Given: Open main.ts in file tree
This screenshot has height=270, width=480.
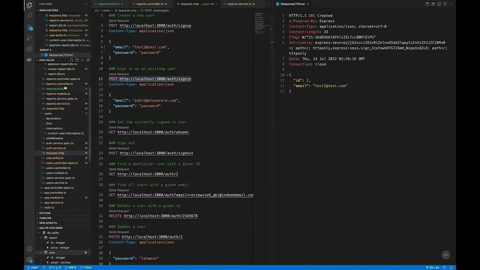Looking at the screenshot, I should [x=49, y=207].
